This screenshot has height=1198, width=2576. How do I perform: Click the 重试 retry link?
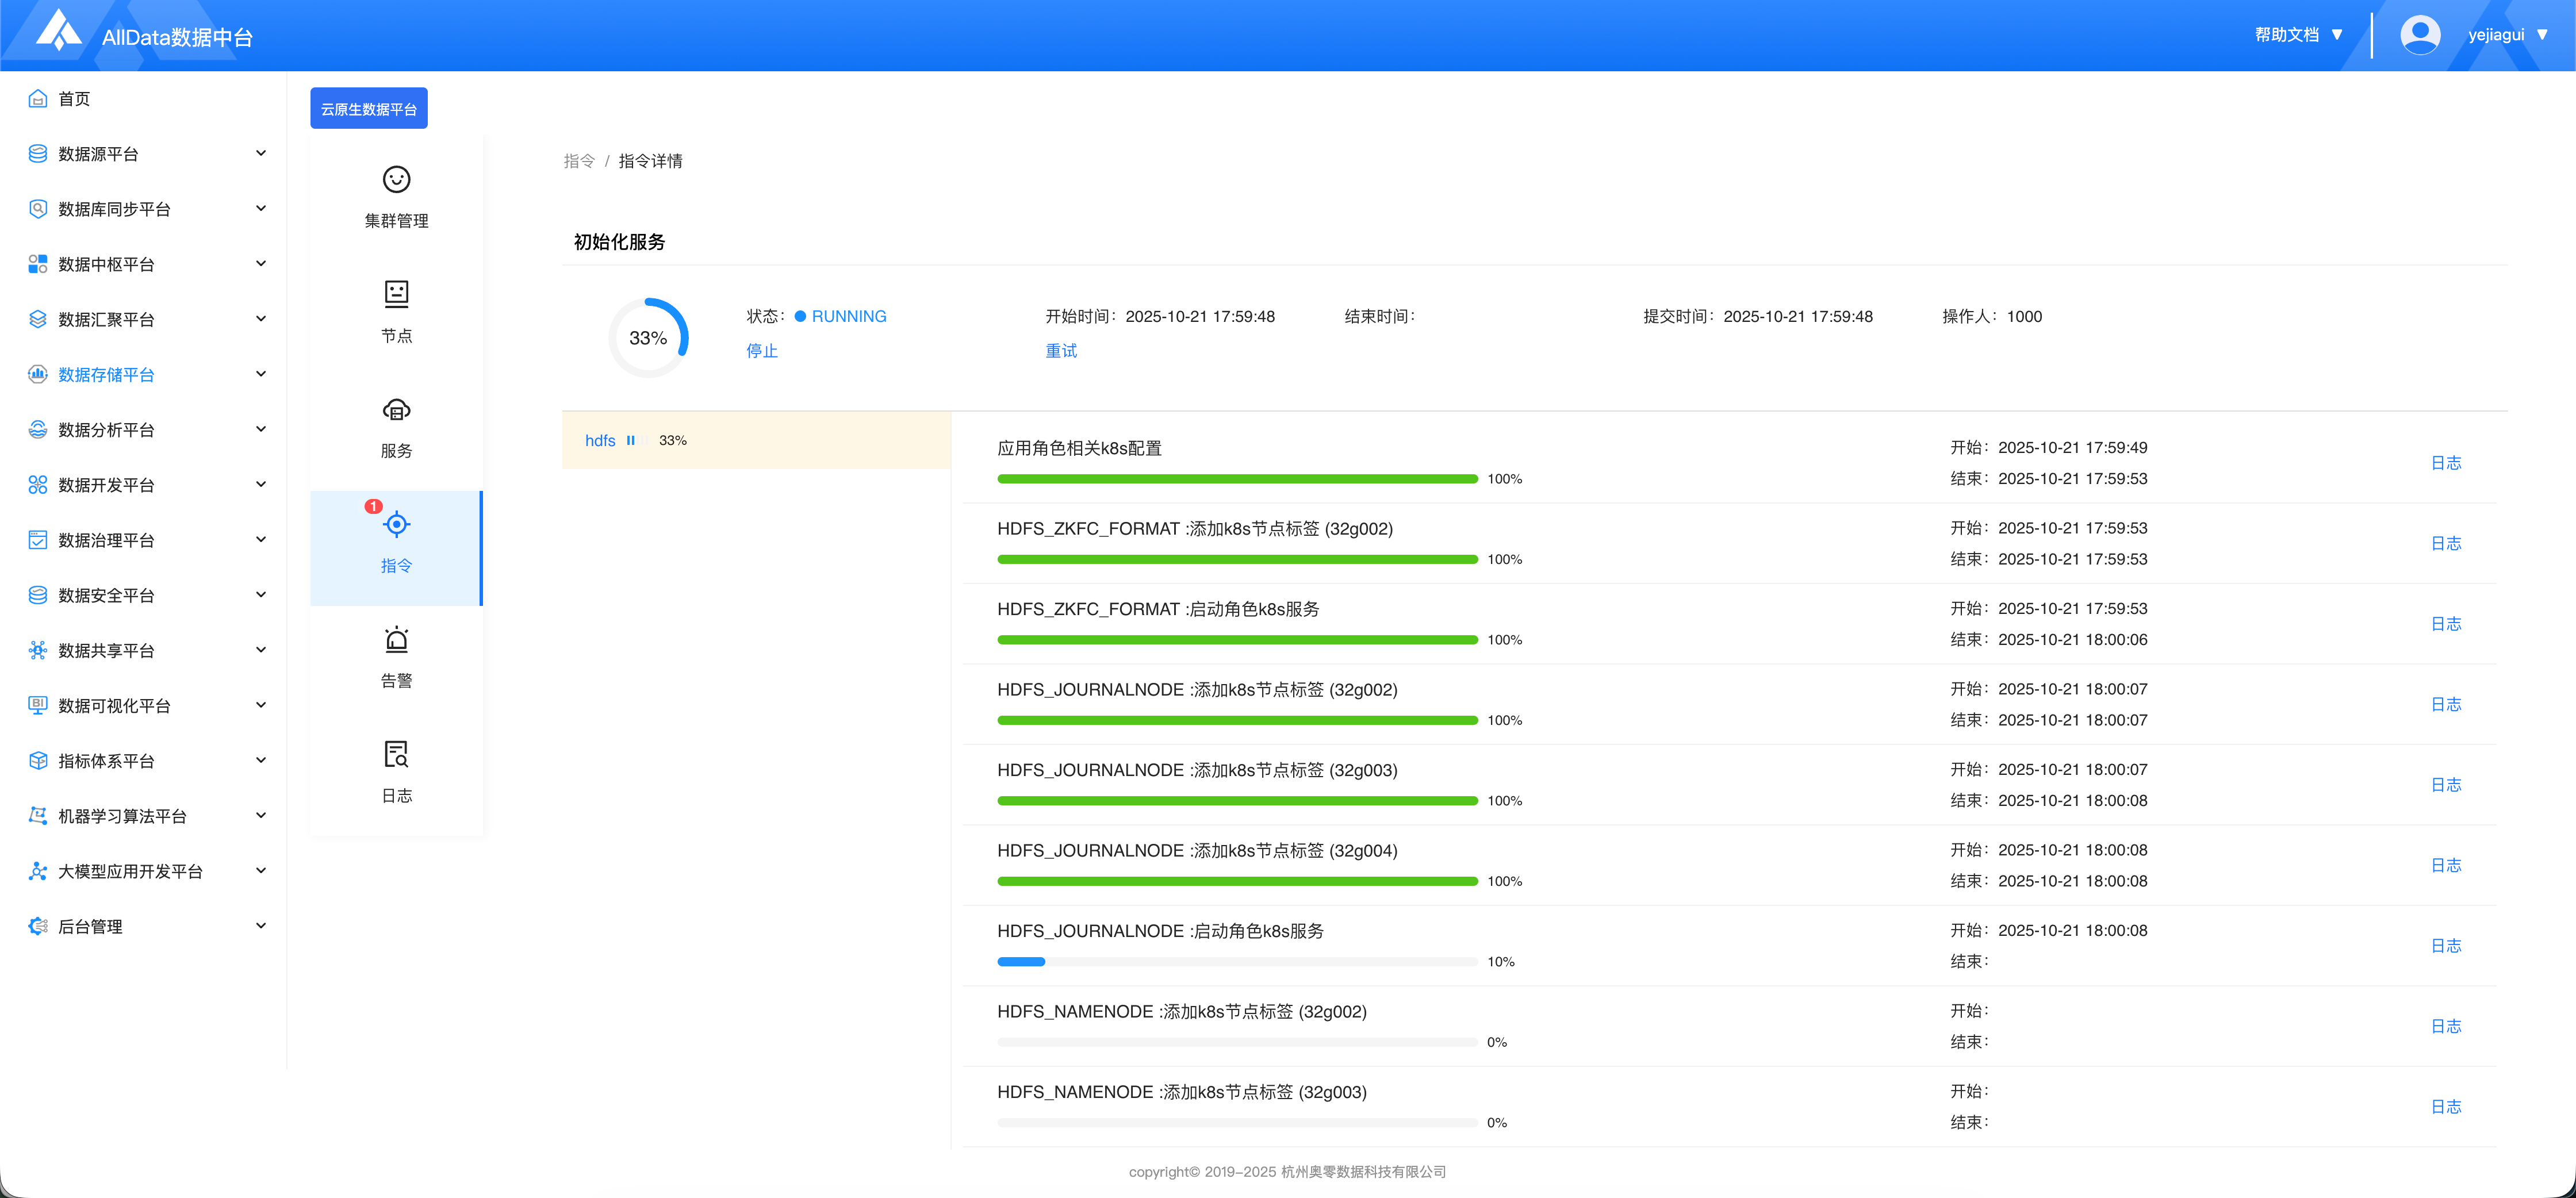pyautogui.click(x=1061, y=351)
